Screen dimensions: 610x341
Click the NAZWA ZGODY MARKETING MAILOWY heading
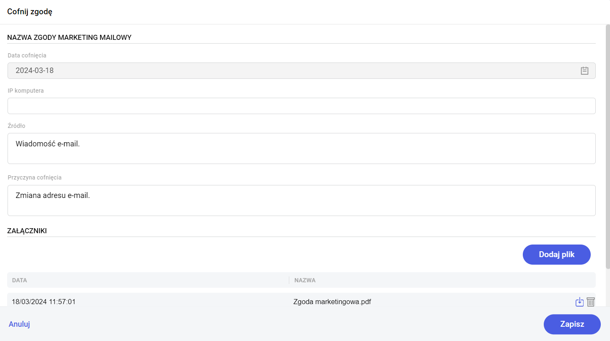coord(69,38)
